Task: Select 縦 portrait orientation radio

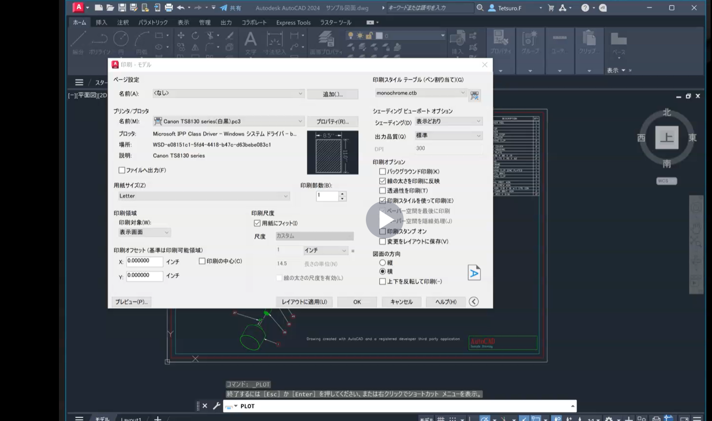Action: tap(382, 263)
